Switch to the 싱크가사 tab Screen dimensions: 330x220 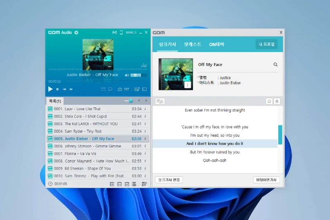click(167, 44)
